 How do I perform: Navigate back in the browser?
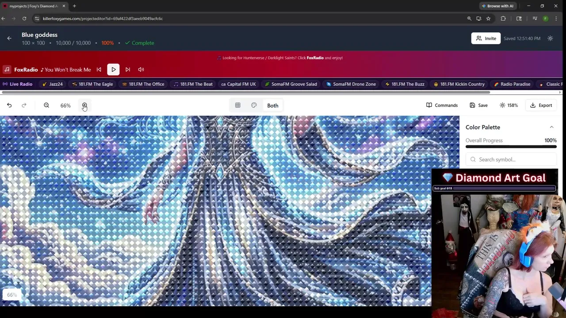click(x=3, y=19)
